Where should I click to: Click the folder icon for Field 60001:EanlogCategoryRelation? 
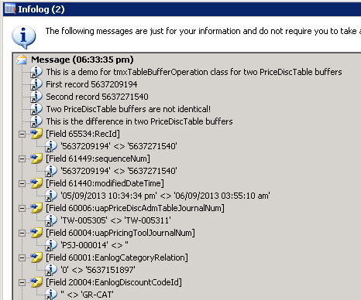36,257
